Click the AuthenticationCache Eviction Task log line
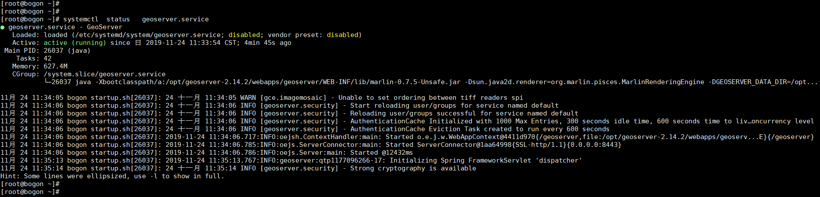 pos(305,129)
